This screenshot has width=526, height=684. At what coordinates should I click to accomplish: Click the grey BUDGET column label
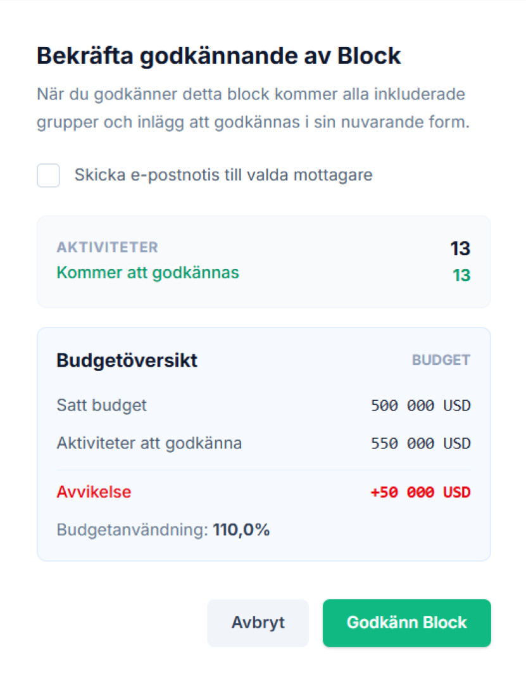441,360
